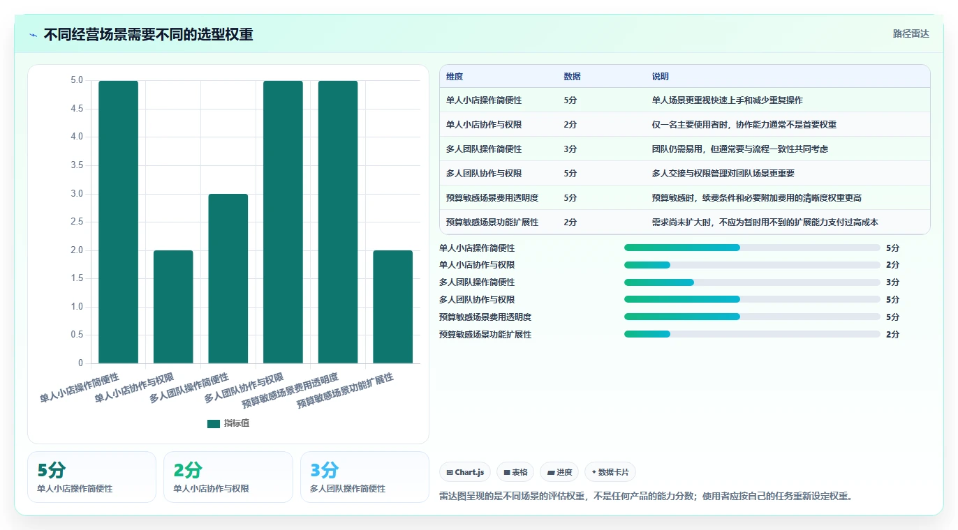Click description 预算敏感时，续费条件 row text
The width and height of the screenshot is (958, 530).
tap(757, 198)
